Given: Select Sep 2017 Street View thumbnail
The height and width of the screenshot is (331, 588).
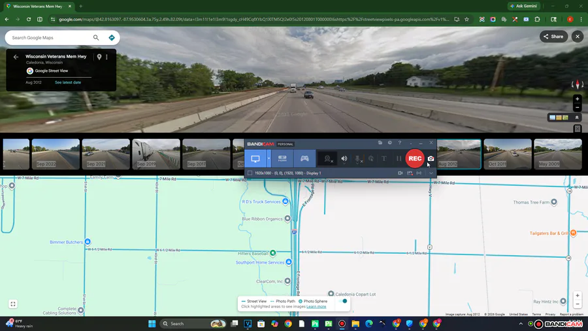Looking at the screenshot, I should (x=206, y=154).
